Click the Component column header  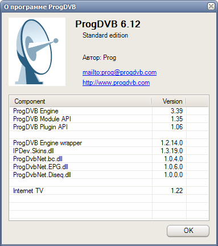[x=80, y=101]
